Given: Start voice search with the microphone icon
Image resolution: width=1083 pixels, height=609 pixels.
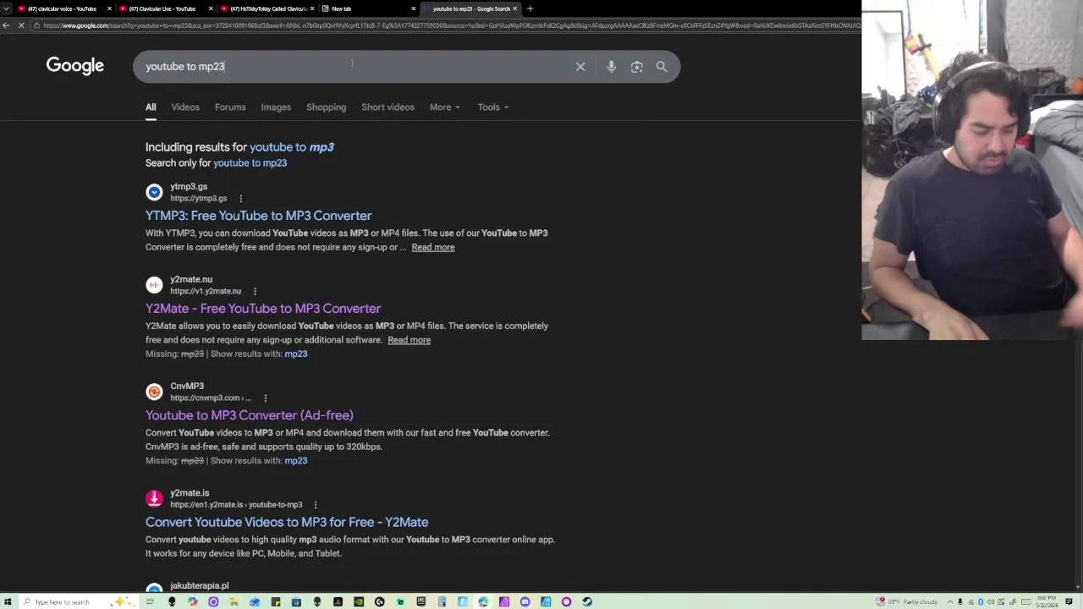Looking at the screenshot, I should (611, 66).
